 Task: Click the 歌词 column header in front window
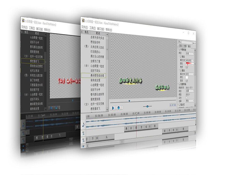98,33
